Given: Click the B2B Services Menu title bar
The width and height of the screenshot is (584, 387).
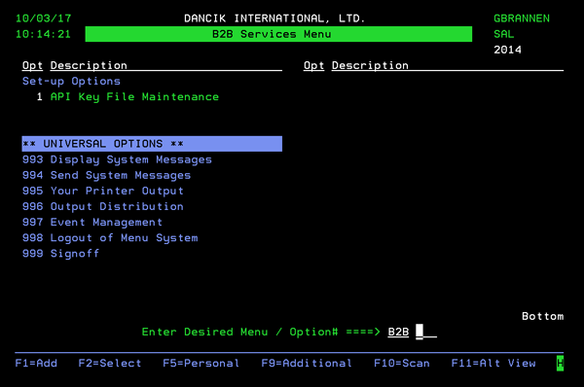Looking at the screenshot, I should (278, 34).
